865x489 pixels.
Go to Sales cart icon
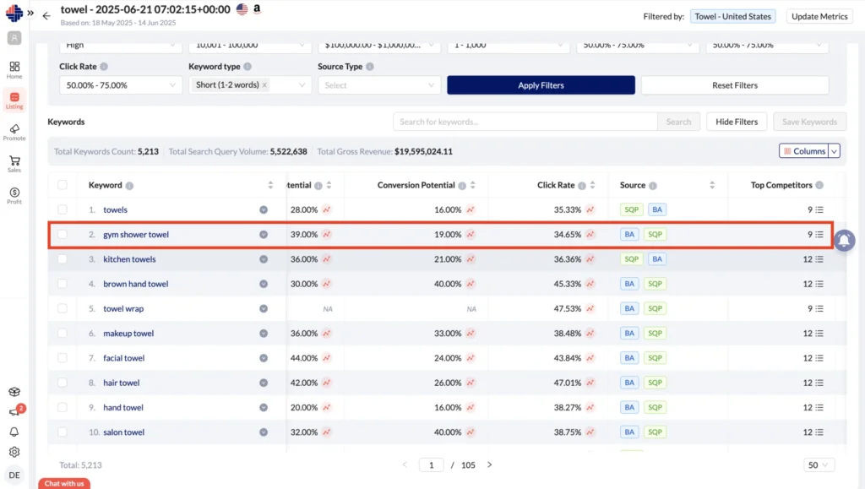pos(14,163)
